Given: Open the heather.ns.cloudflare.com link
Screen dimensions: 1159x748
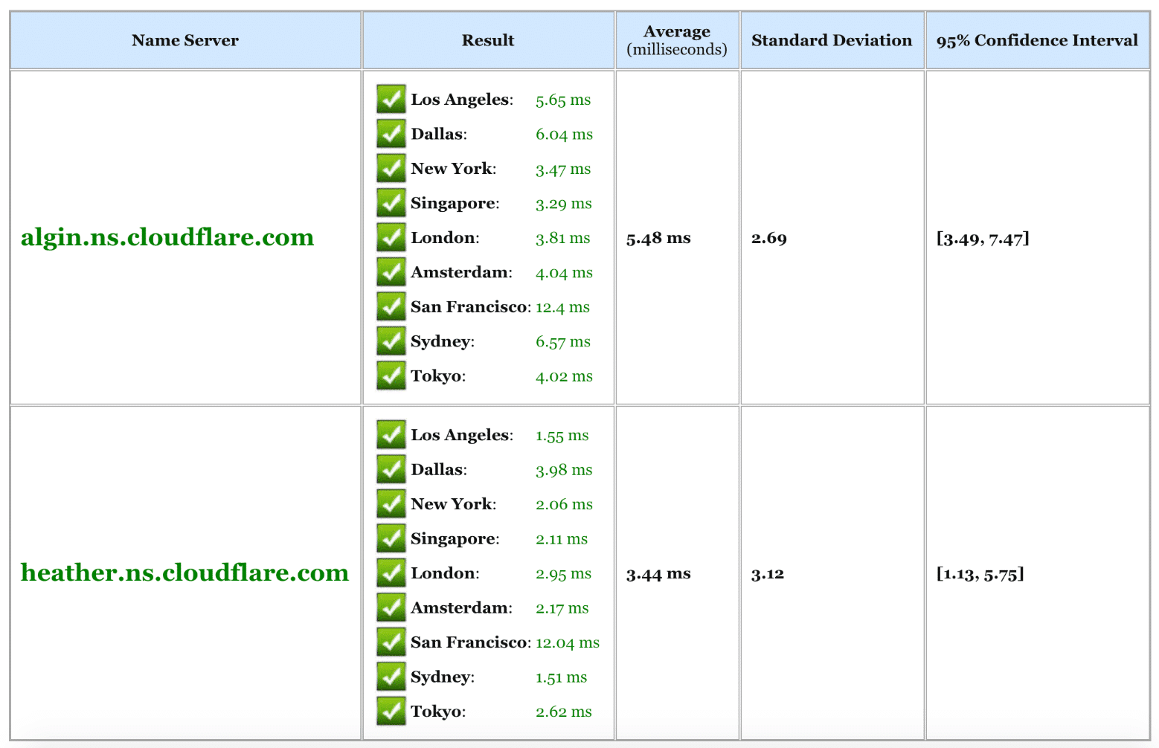Looking at the screenshot, I should 184,573.
